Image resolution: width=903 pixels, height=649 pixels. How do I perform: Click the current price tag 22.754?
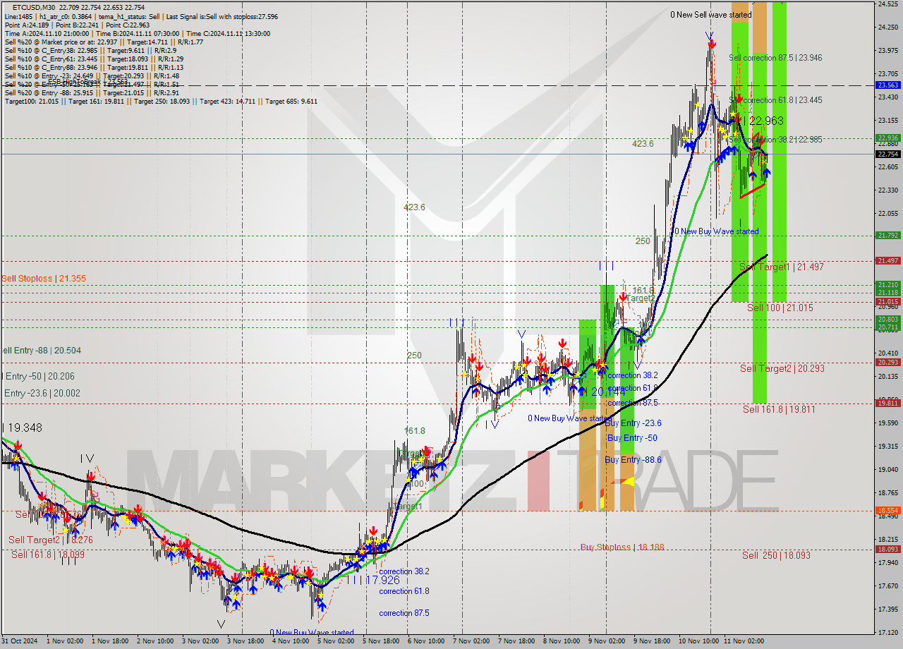point(887,154)
